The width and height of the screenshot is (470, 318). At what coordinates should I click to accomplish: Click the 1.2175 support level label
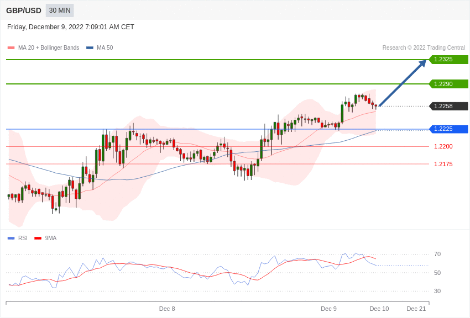[443, 164]
